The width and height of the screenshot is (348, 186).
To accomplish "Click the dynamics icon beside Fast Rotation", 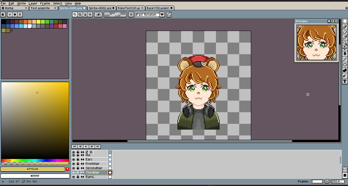I will (x=169, y=14).
